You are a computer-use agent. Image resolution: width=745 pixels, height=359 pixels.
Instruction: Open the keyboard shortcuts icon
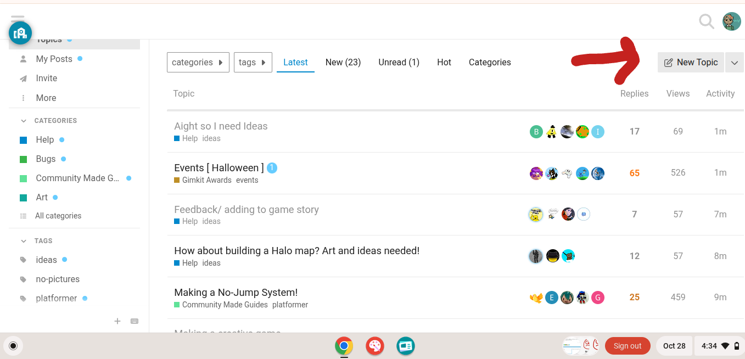(x=135, y=321)
